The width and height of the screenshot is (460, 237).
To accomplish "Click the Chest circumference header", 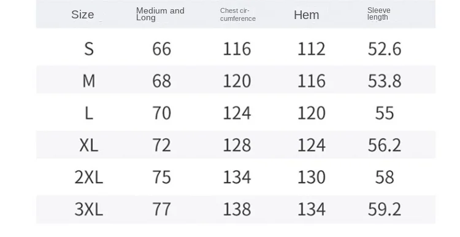I will click(238, 15).
